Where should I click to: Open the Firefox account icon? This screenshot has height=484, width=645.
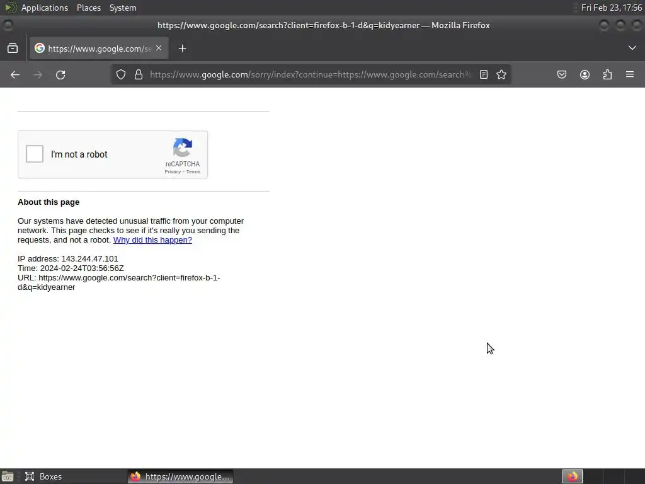click(585, 74)
